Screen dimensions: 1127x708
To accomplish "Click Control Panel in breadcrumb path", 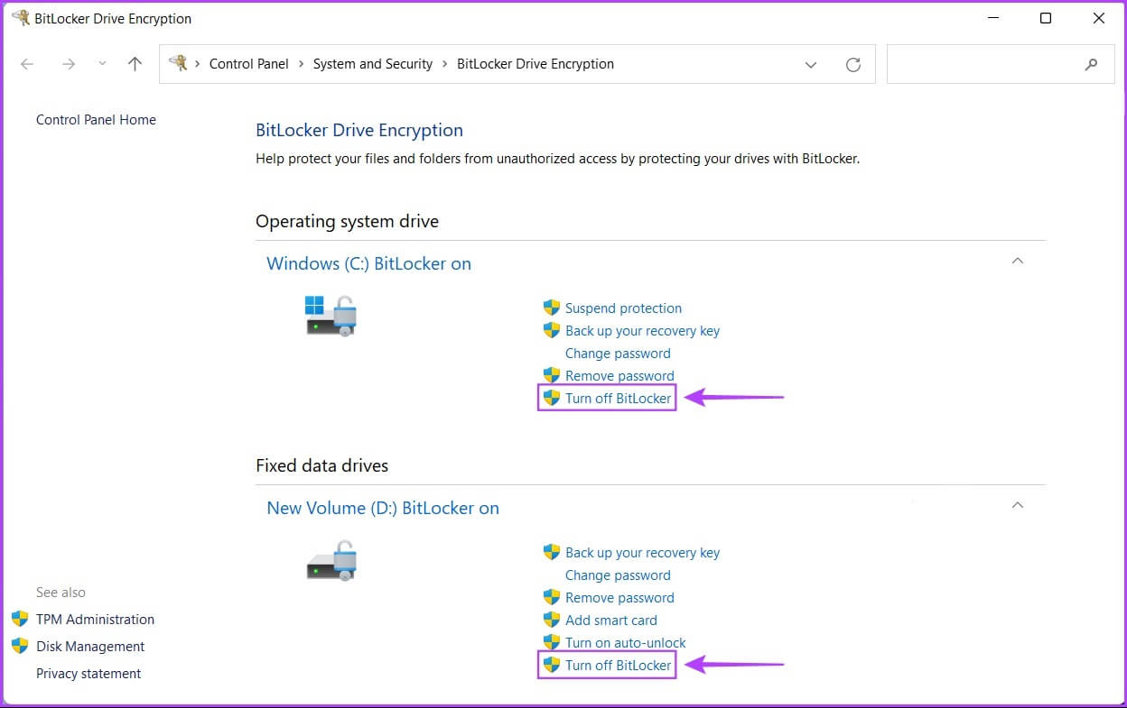I will tap(249, 64).
